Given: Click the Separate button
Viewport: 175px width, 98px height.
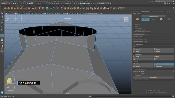Looking at the screenshot, I should [164, 49].
